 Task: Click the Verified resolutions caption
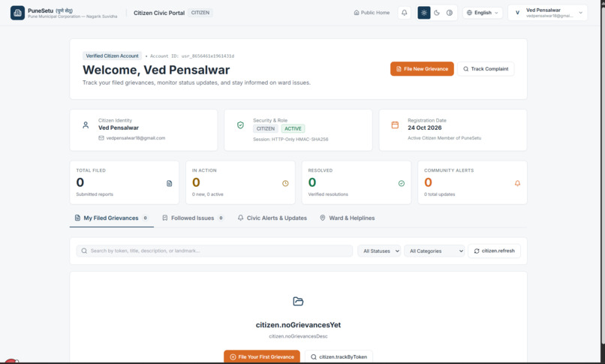pyautogui.click(x=328, y=194)
